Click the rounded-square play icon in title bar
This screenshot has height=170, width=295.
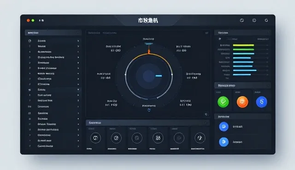click(x=254, y=20)
